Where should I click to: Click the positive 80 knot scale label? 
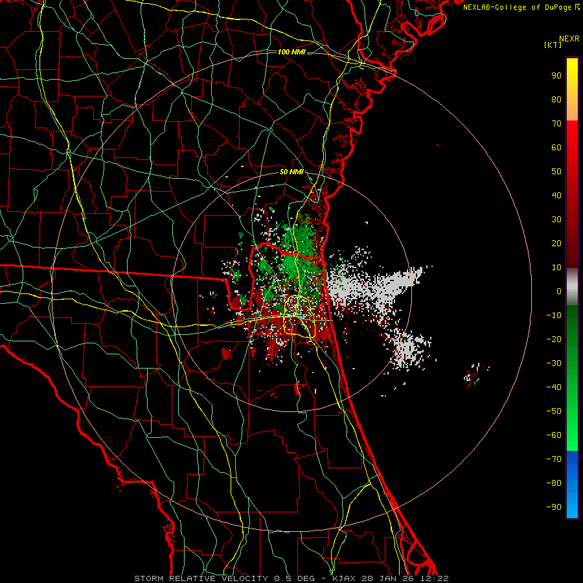[x=556, y=99]
